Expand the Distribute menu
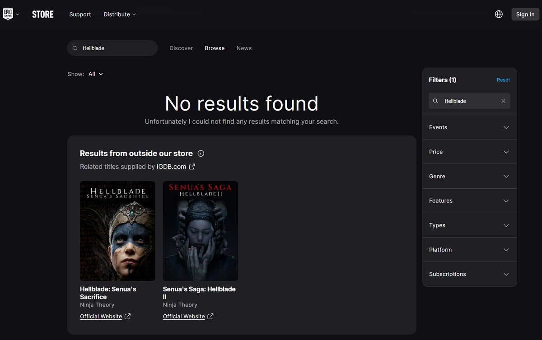 click(120, 14)
